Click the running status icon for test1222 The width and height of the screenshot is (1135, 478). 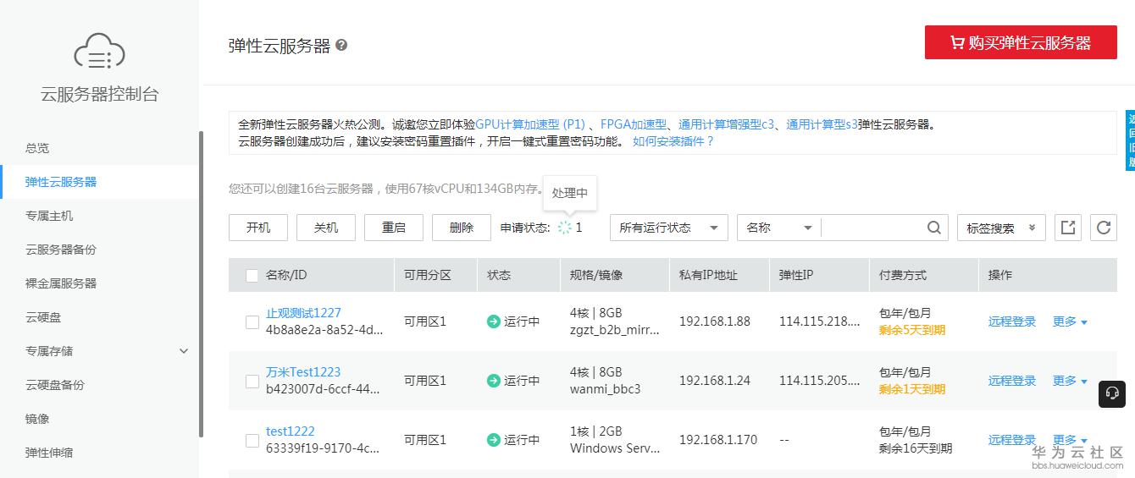tap(494, 440)
